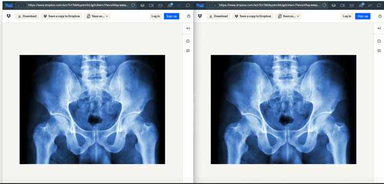
Task: Click the URL field in left window
Action: [78, 5]
